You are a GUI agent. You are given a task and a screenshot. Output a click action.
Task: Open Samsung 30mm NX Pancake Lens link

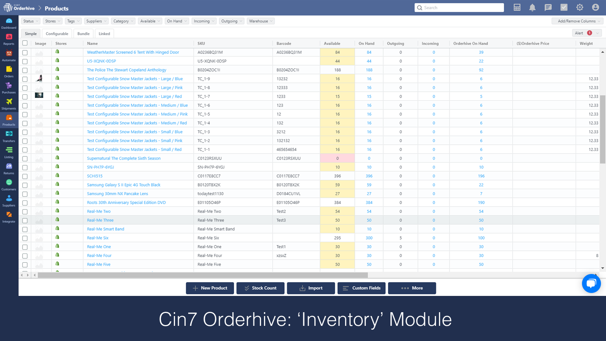click(117, 194)
